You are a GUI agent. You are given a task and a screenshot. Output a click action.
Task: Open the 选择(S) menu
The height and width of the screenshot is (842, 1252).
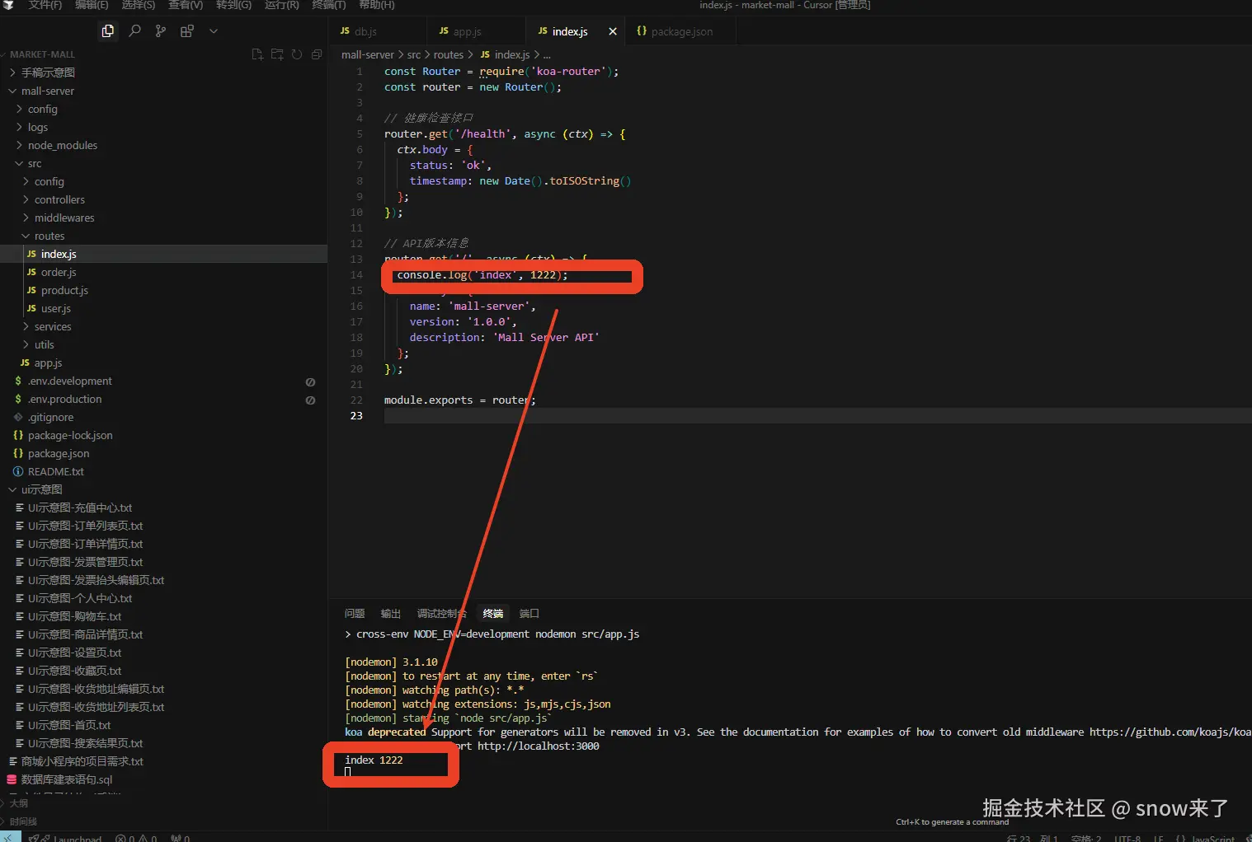pos(139,5)
